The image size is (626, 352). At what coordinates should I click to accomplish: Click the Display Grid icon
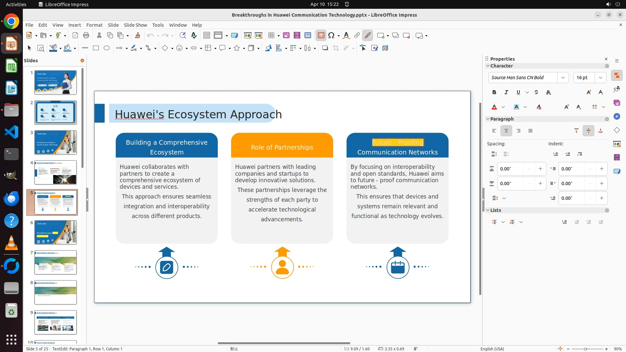click(x=206, y=36)
